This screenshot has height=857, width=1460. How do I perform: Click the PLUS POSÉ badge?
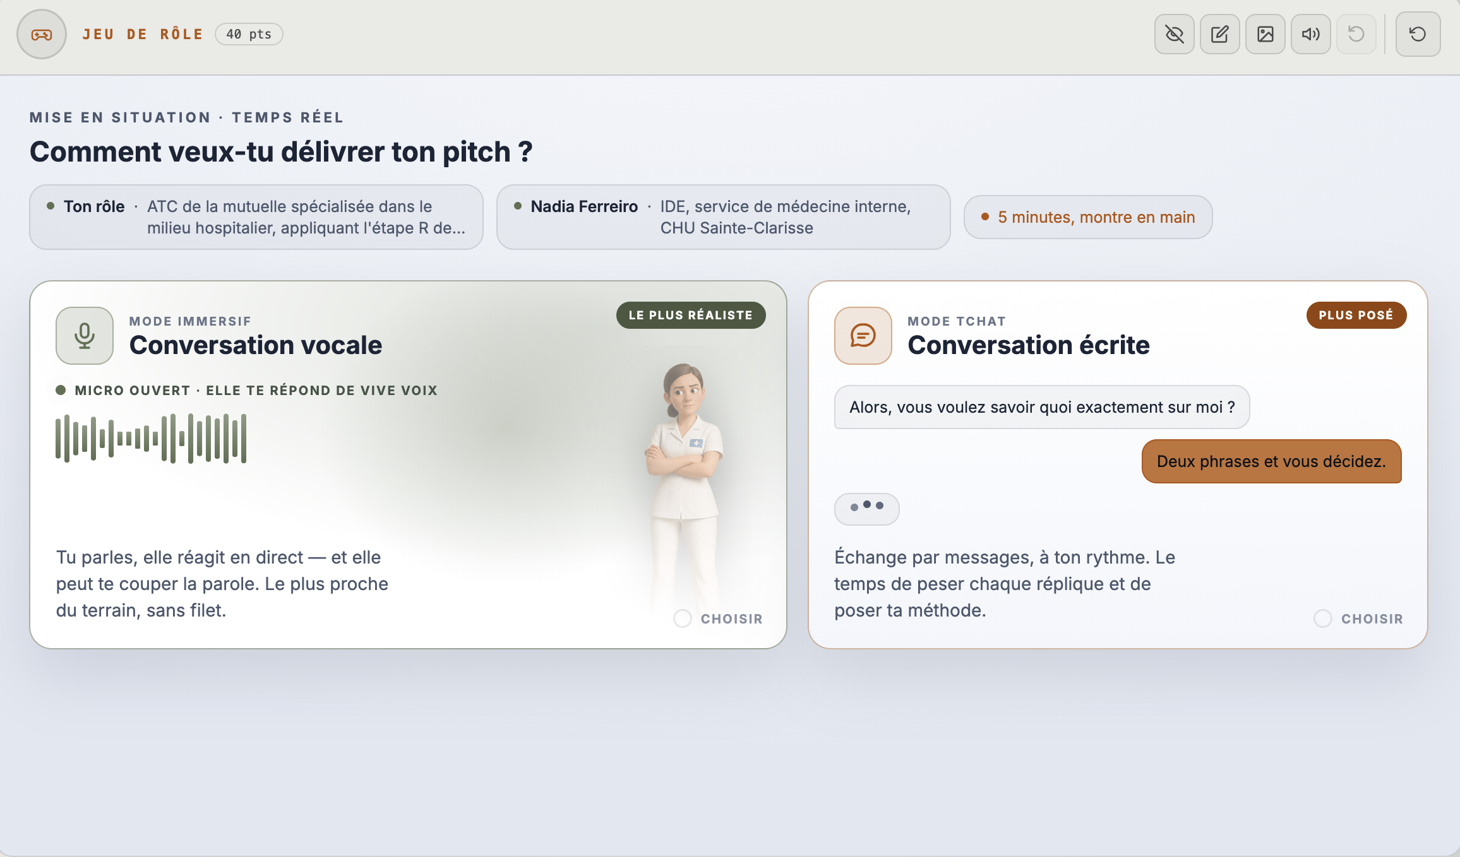1356,315
